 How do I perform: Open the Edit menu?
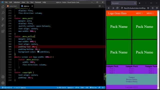(x=10, y=2)
